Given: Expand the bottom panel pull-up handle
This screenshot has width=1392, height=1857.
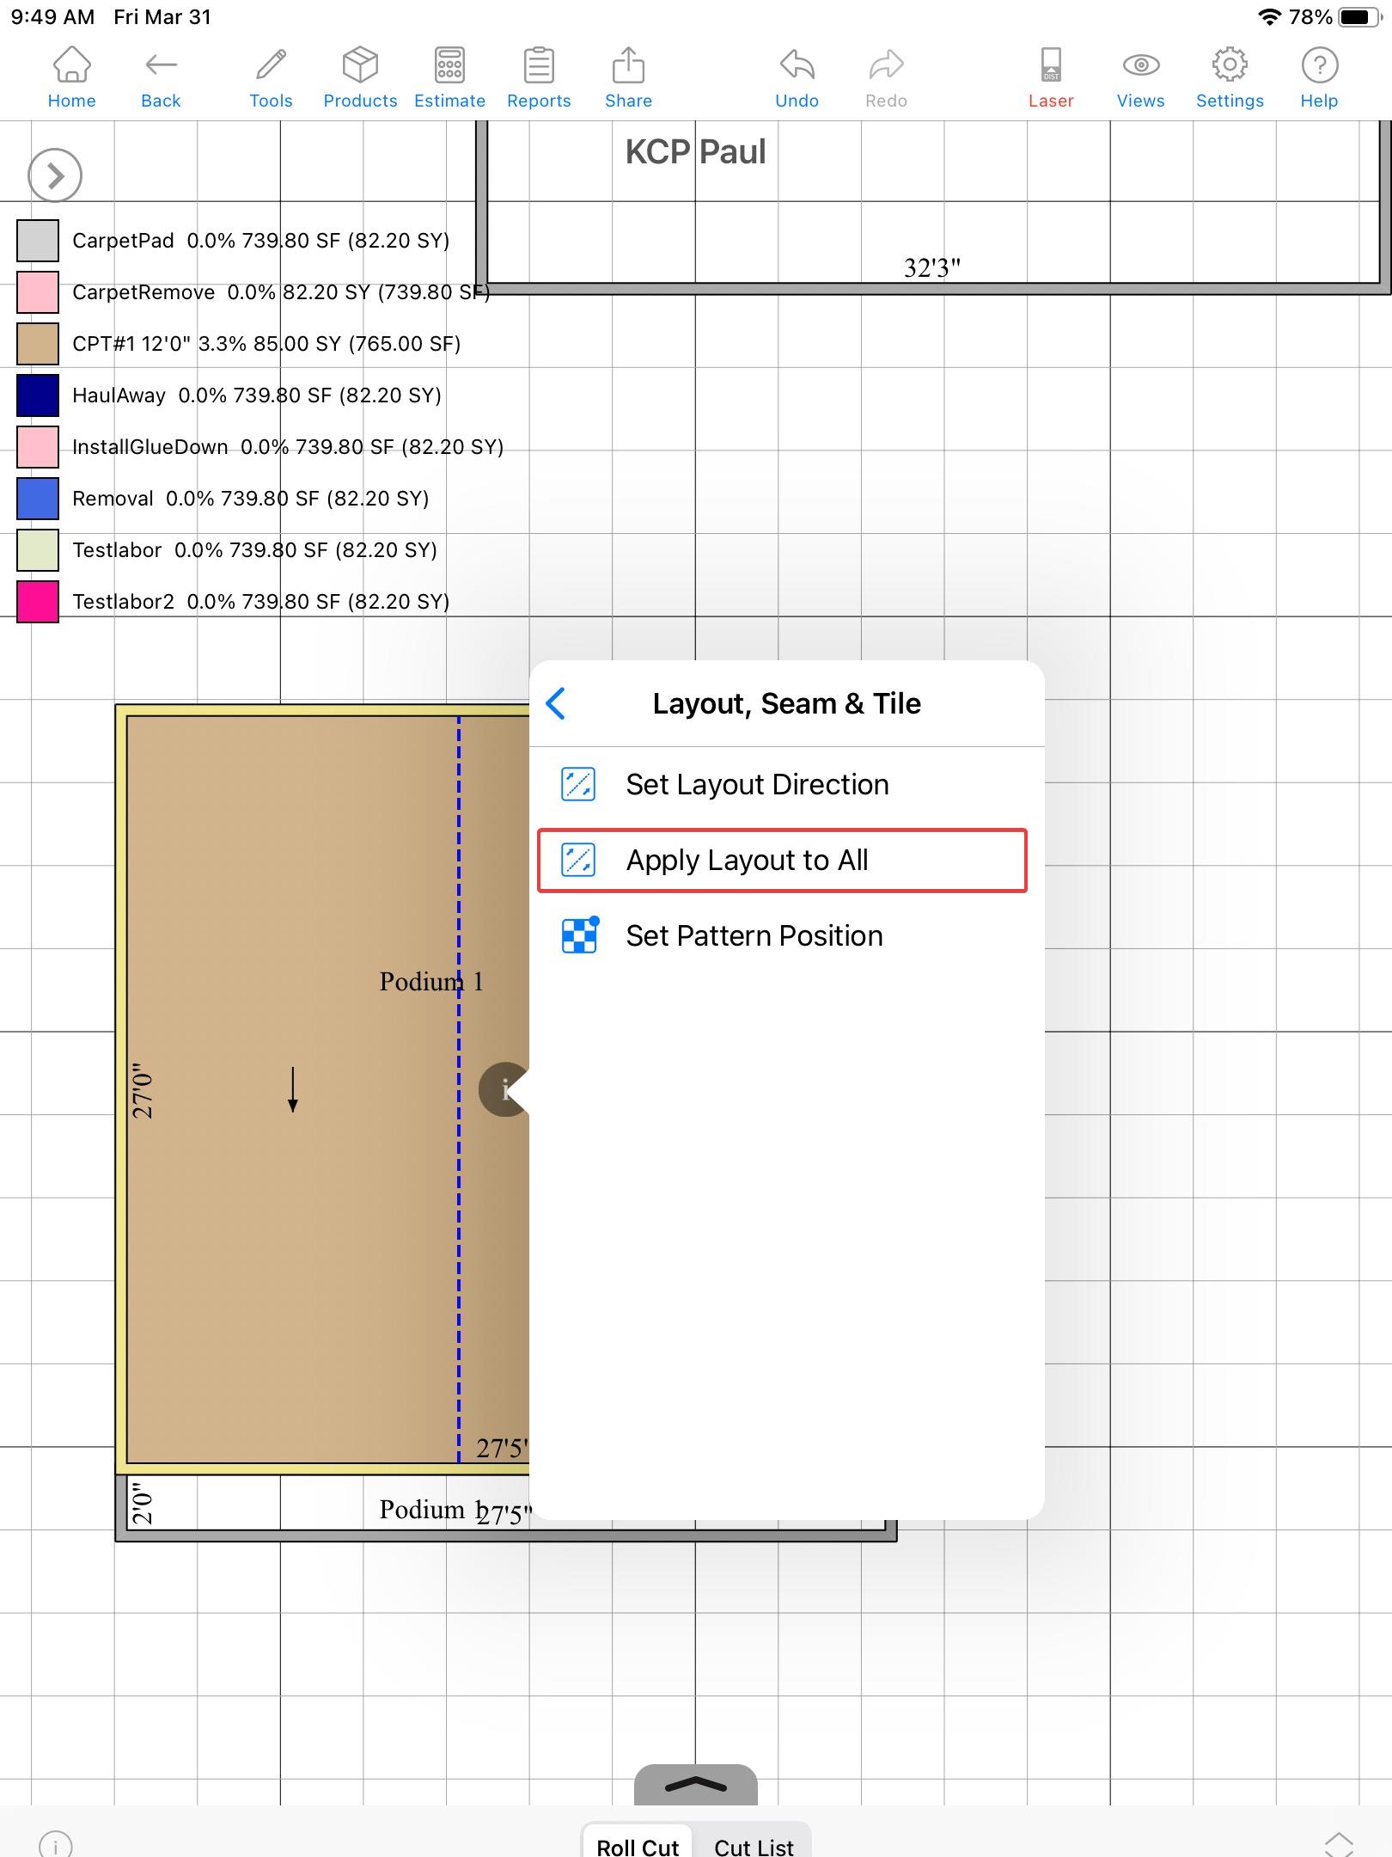Looking at the screenshot, I should click(x=696, y=1785).
